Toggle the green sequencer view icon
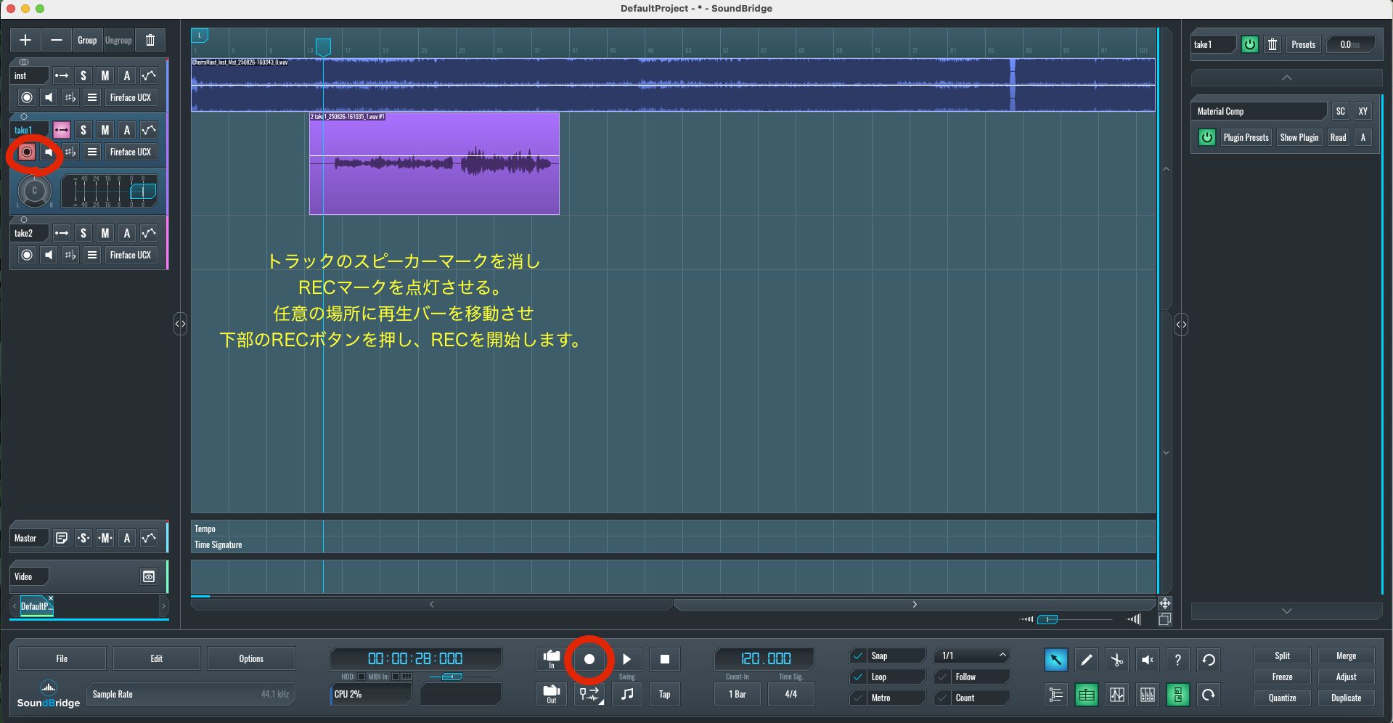This screenshot has height=723, width=1393. [x=1087, y=695]
